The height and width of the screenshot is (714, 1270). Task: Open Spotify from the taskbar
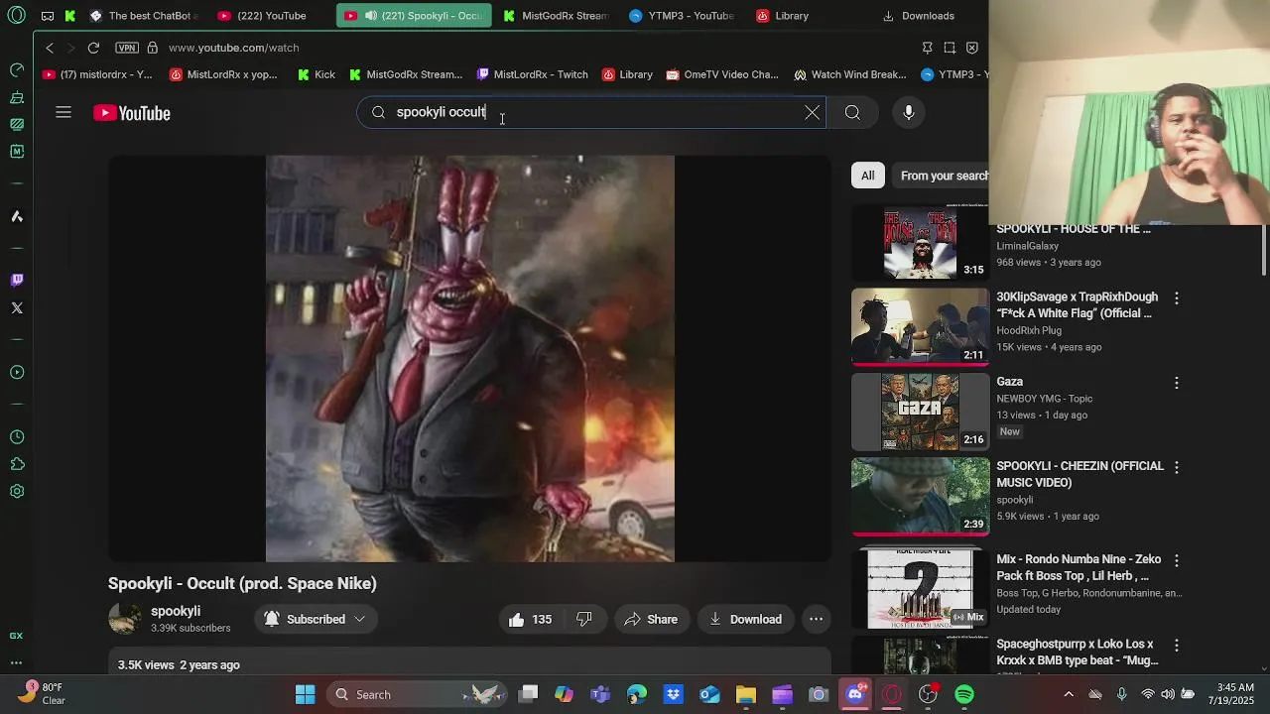tap(964, 694)
